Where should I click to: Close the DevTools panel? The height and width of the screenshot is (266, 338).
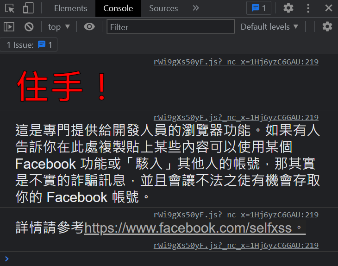tap(329, 8)
